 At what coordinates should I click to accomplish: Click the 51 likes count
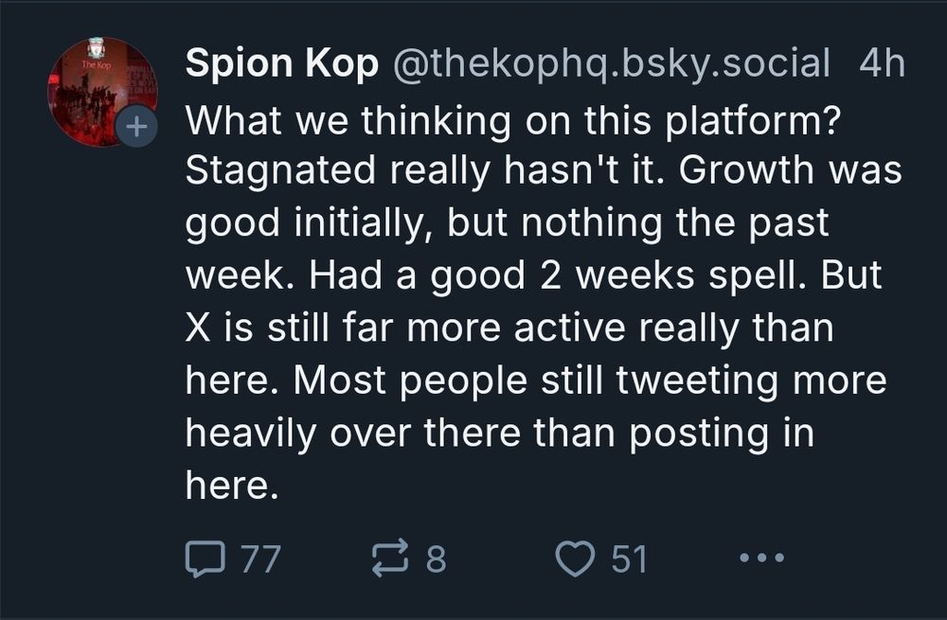629,558
